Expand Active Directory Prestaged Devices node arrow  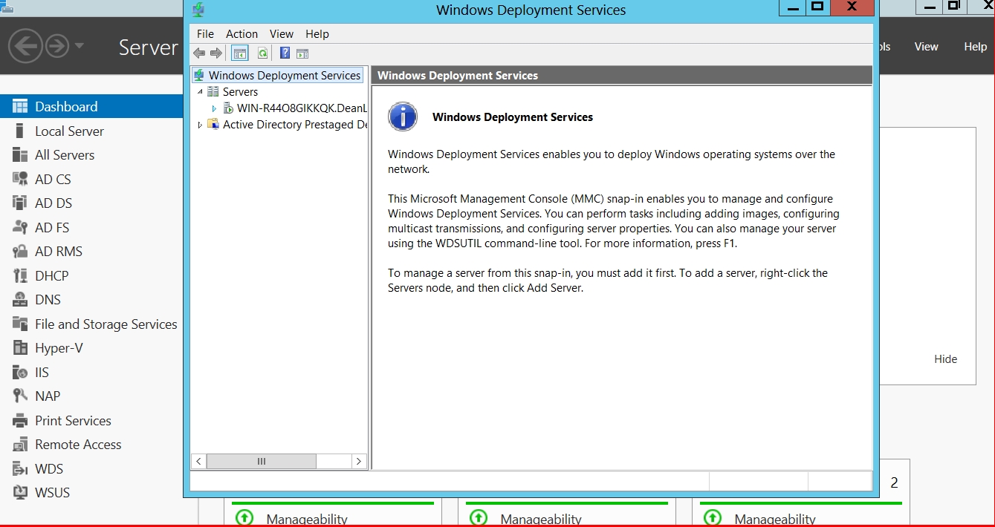tap(200, 125)
